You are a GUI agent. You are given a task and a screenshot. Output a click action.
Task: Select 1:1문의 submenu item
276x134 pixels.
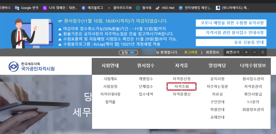click(x=253, y=102)
